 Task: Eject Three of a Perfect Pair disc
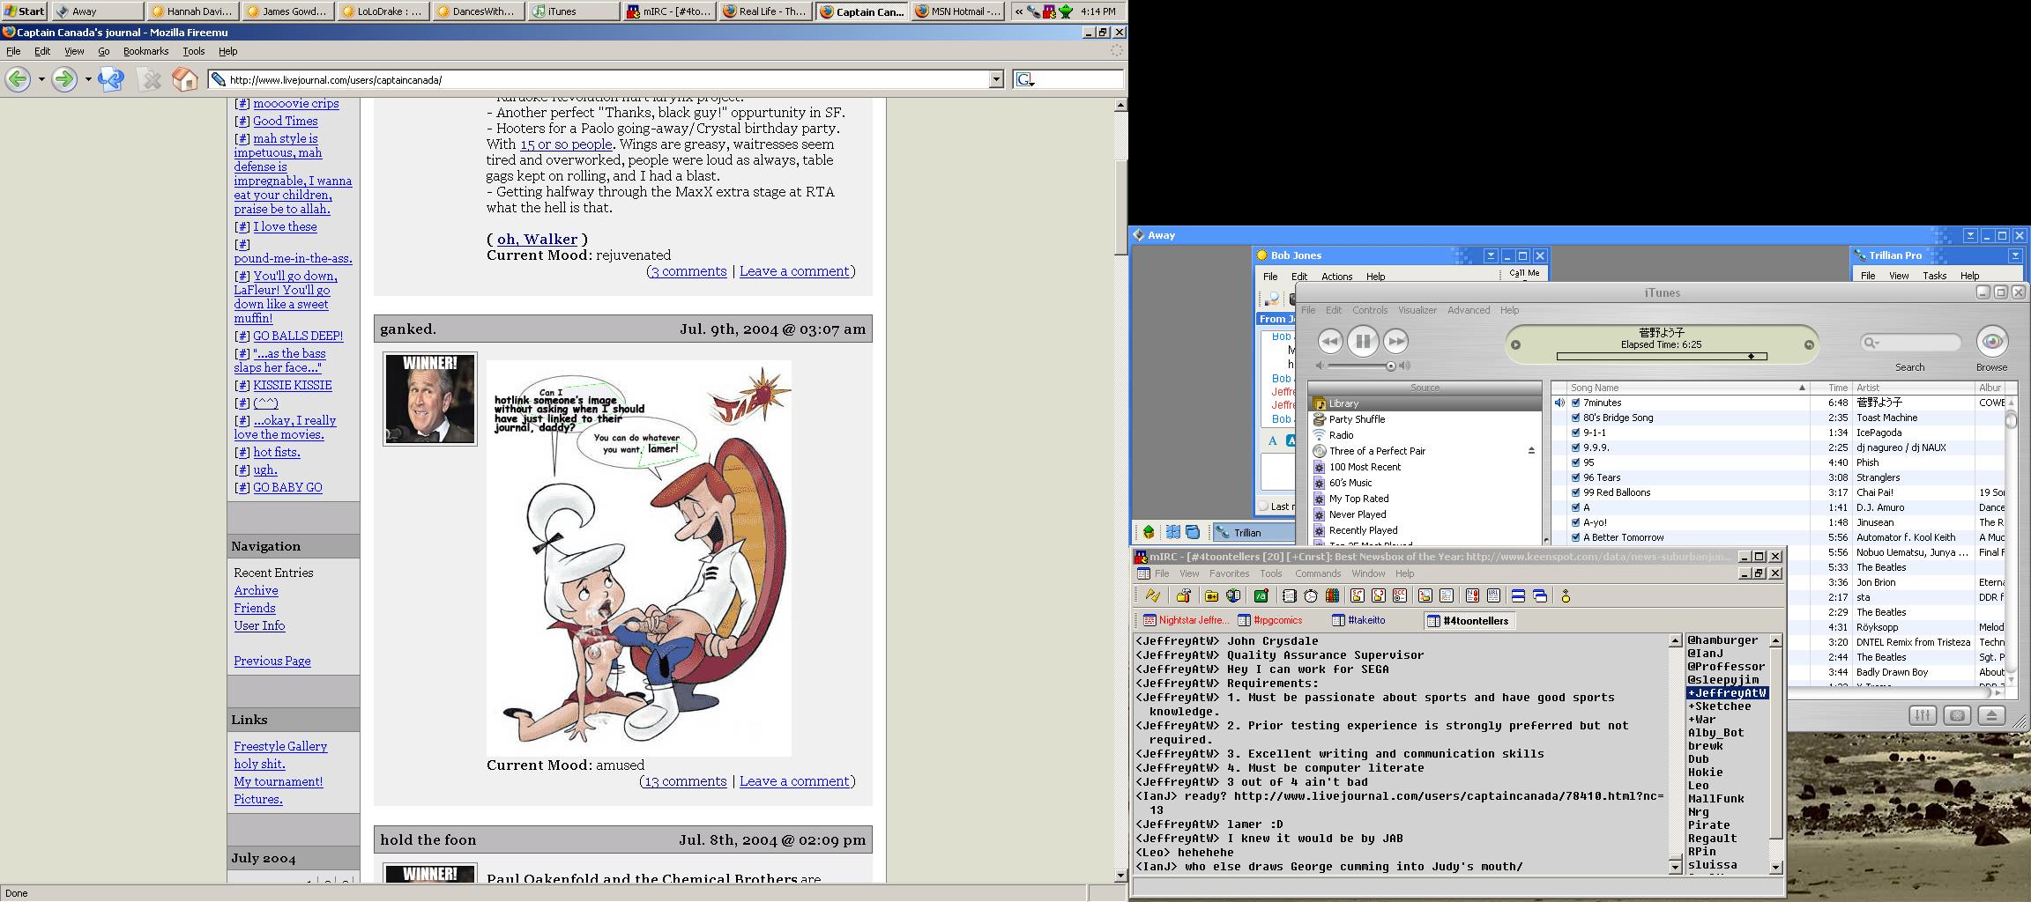1531,451
